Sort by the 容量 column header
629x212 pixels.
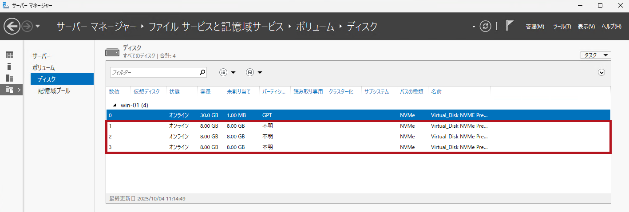pos(206,92)
